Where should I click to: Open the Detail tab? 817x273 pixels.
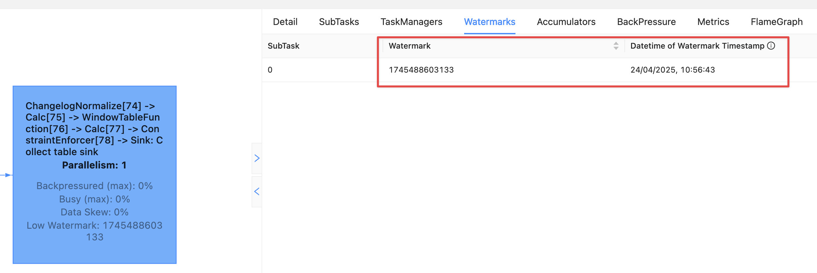tap(285, 22)
